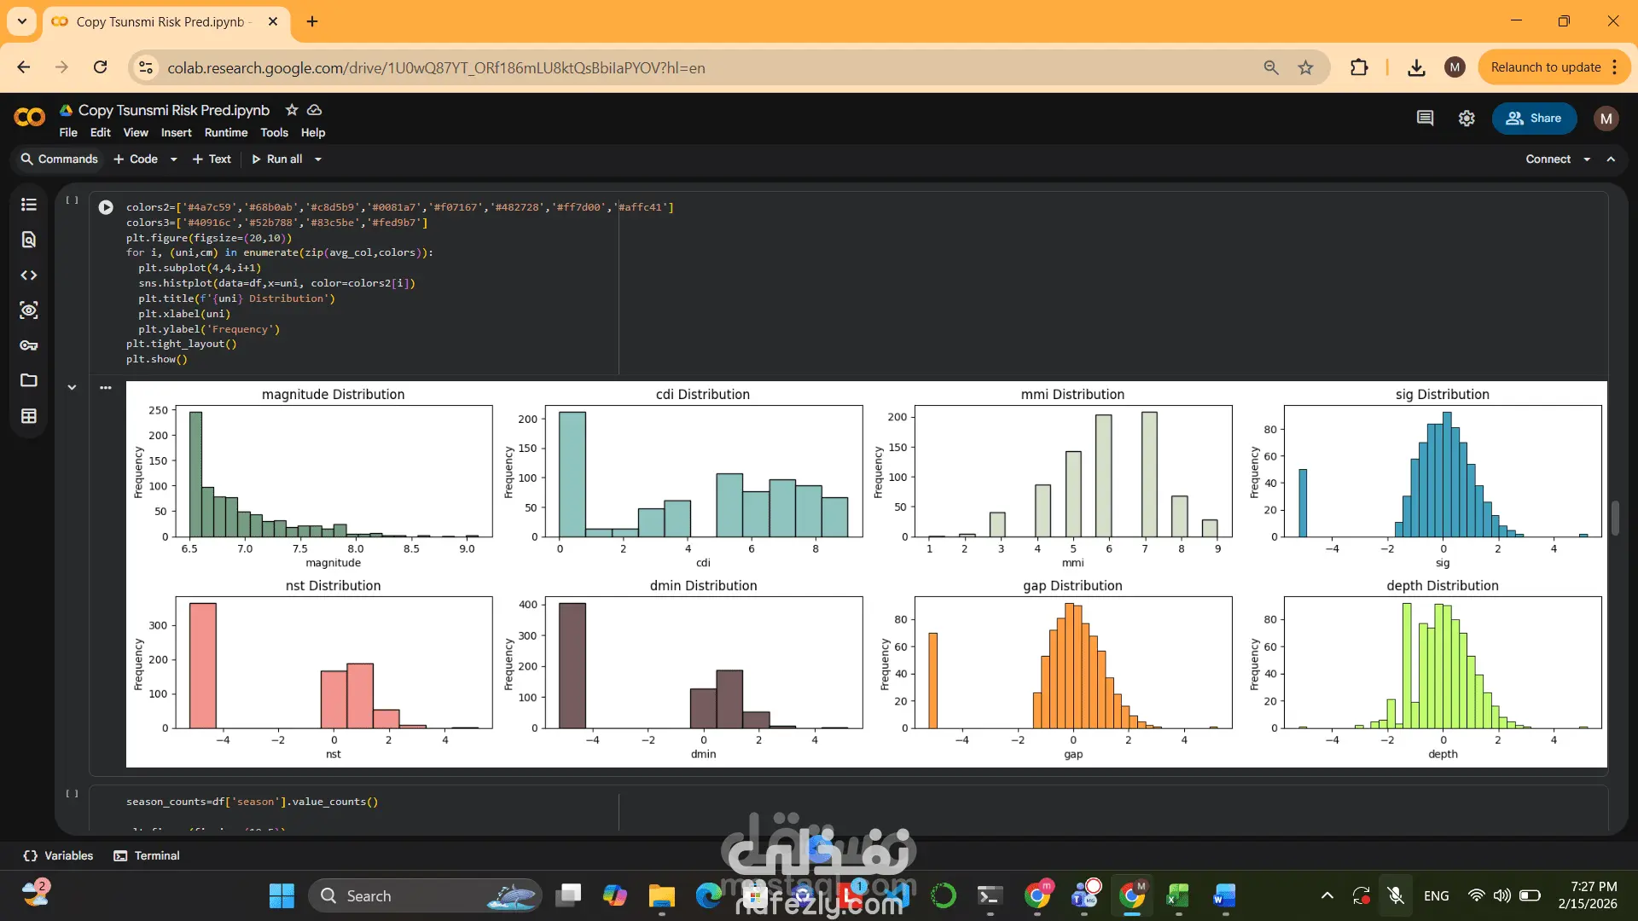Expand the Connect options dropdown arrow
This screenshot has height=921, width=1638.
coord(1587,159)
